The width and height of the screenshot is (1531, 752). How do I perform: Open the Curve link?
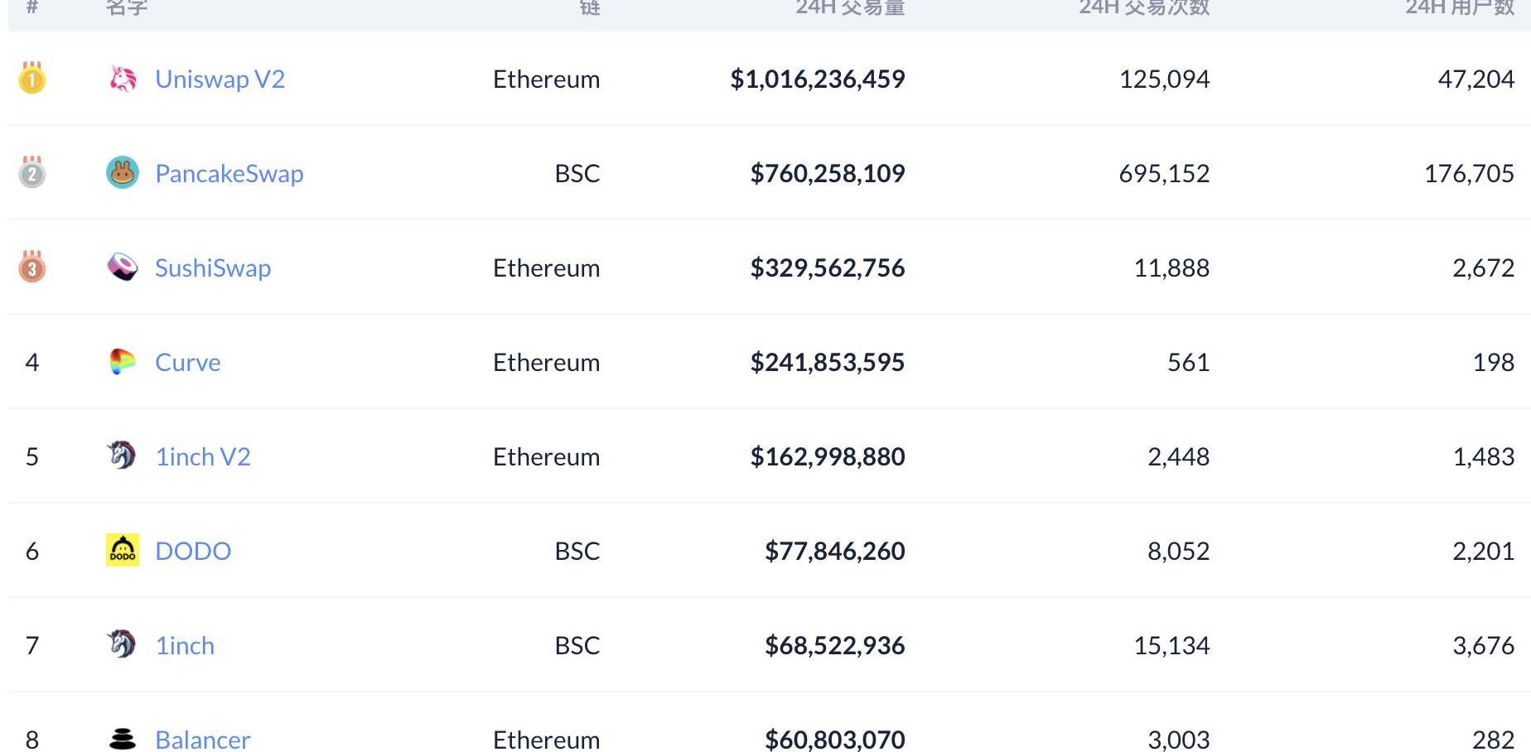tap(188, 362)
